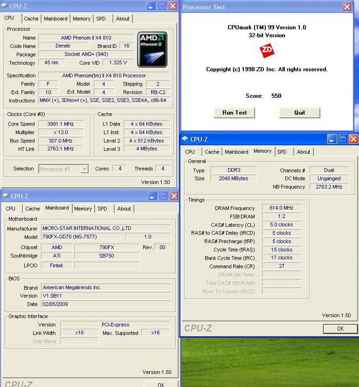Click the DRAM Frequency value 614.0 MHz

click(x=282, y=208)
